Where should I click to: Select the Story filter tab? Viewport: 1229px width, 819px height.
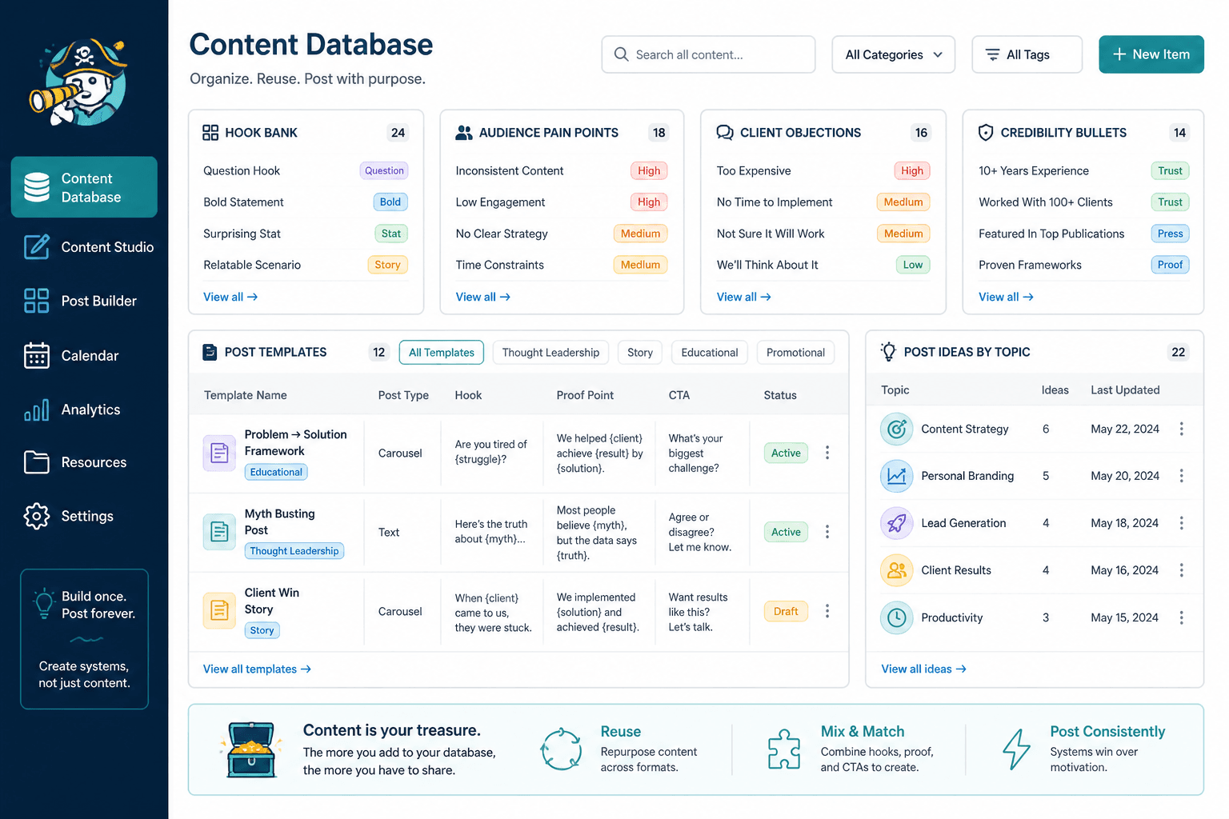640,353
